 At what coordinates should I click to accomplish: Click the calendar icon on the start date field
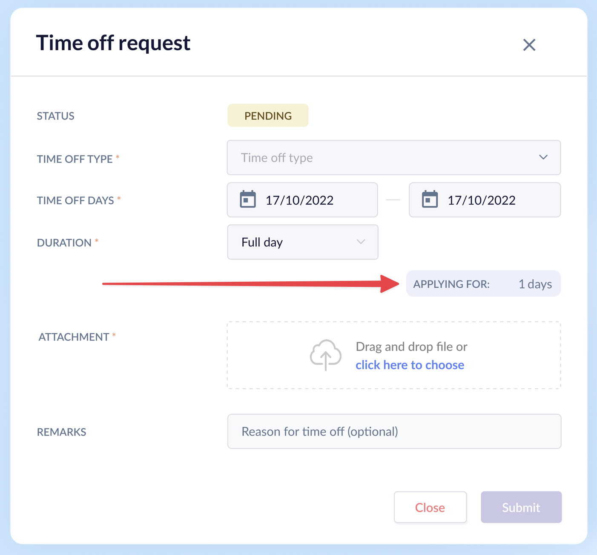click(x=247, y=199)
